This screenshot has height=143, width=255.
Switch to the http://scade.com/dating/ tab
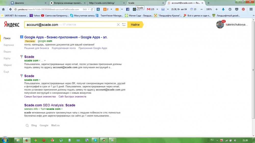pyautogui.click(x=107, y=3)
